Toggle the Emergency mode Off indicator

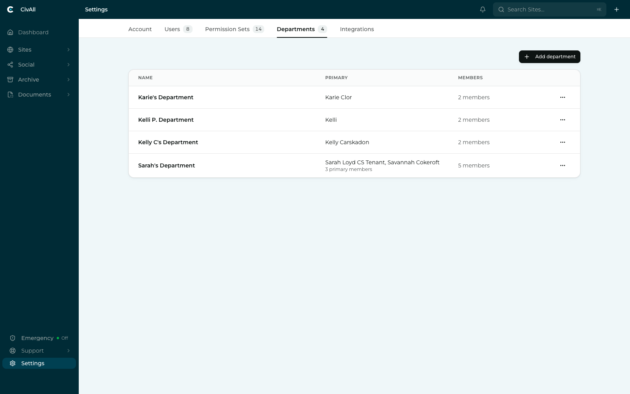[x=62, y=338]
